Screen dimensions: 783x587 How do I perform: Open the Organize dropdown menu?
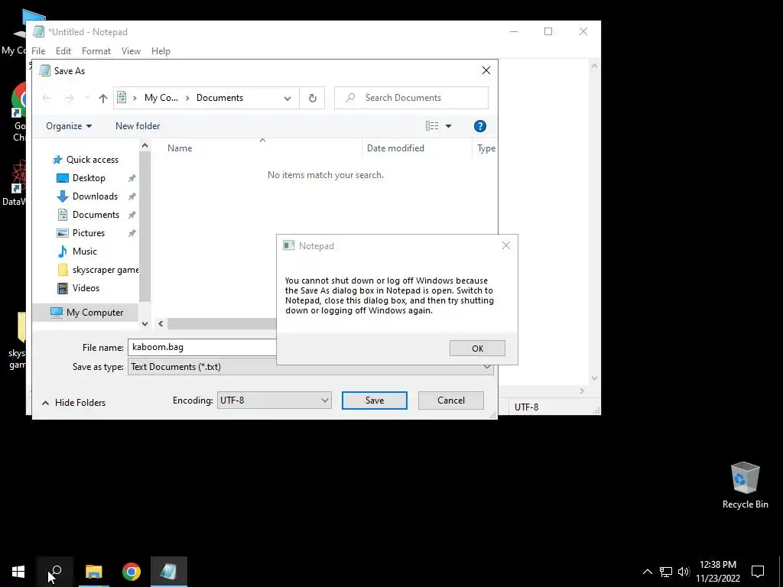click(x=69, y=126)
